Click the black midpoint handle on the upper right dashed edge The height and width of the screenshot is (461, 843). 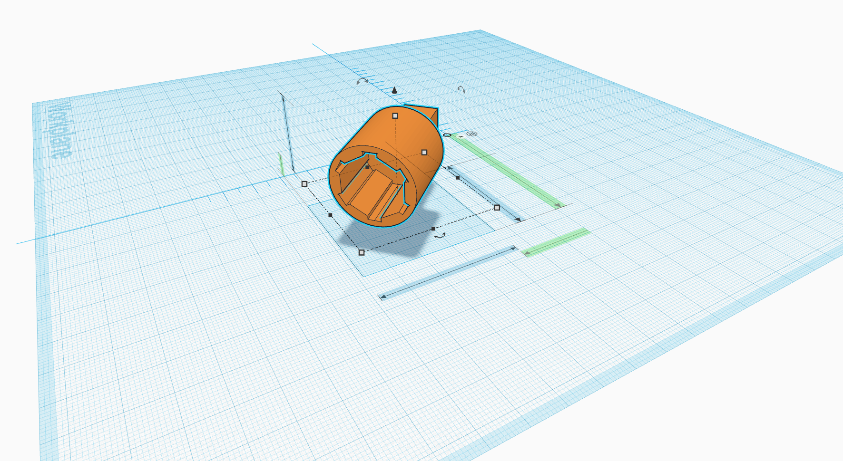pos(458,178)
